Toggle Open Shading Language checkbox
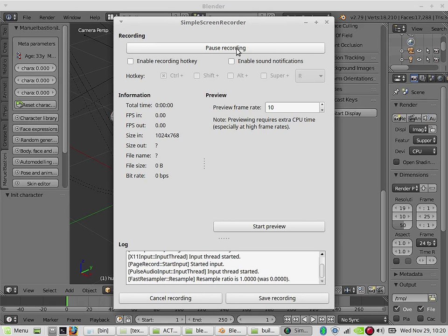The height and width of the screenshot is (336, 448). pos(396,162)
